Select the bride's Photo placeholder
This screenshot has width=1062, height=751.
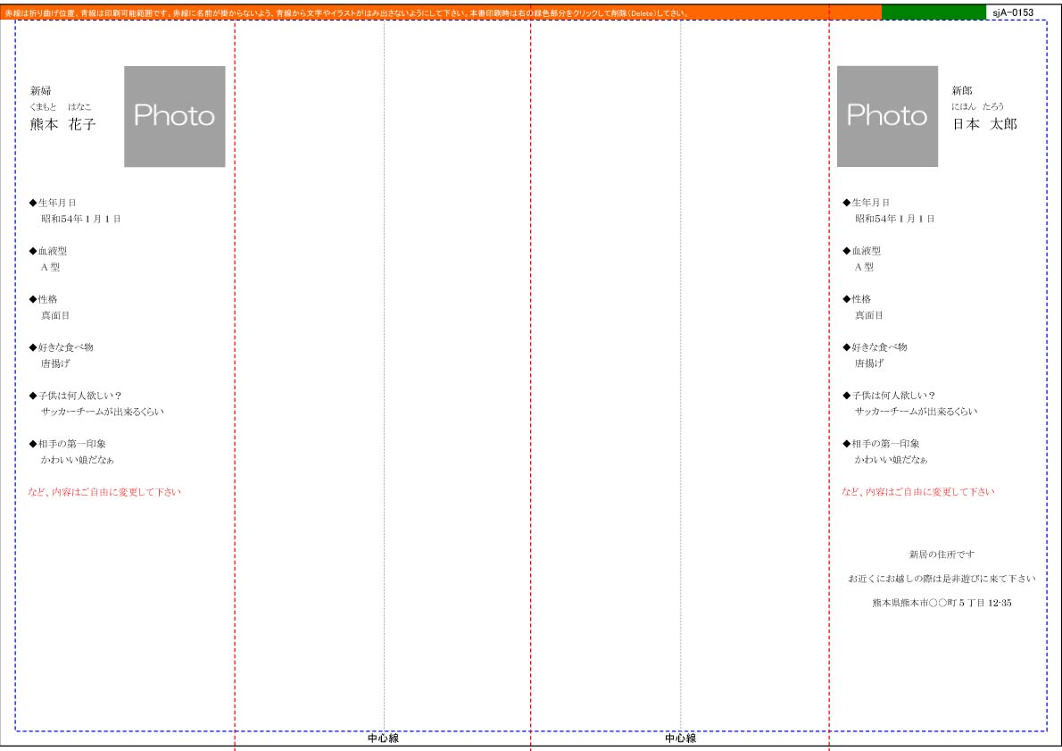pos(174,116)
